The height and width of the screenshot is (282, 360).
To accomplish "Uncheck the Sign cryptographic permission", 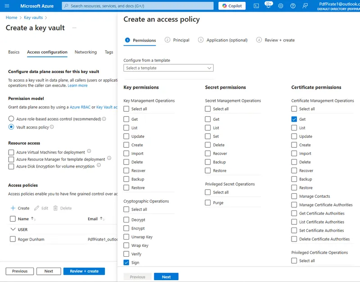I will (x=126, y=263).
